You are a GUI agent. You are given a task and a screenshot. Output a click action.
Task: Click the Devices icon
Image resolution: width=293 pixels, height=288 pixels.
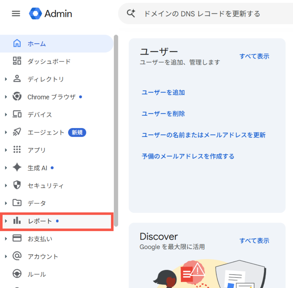point(17,114)
